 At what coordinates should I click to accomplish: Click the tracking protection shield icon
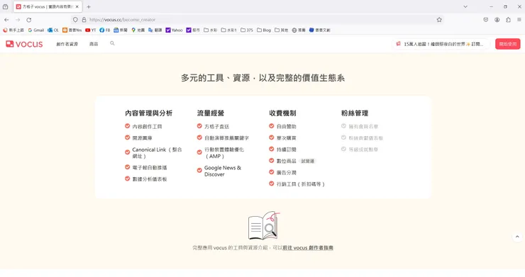pyautogui.click(x=75, y=20)
